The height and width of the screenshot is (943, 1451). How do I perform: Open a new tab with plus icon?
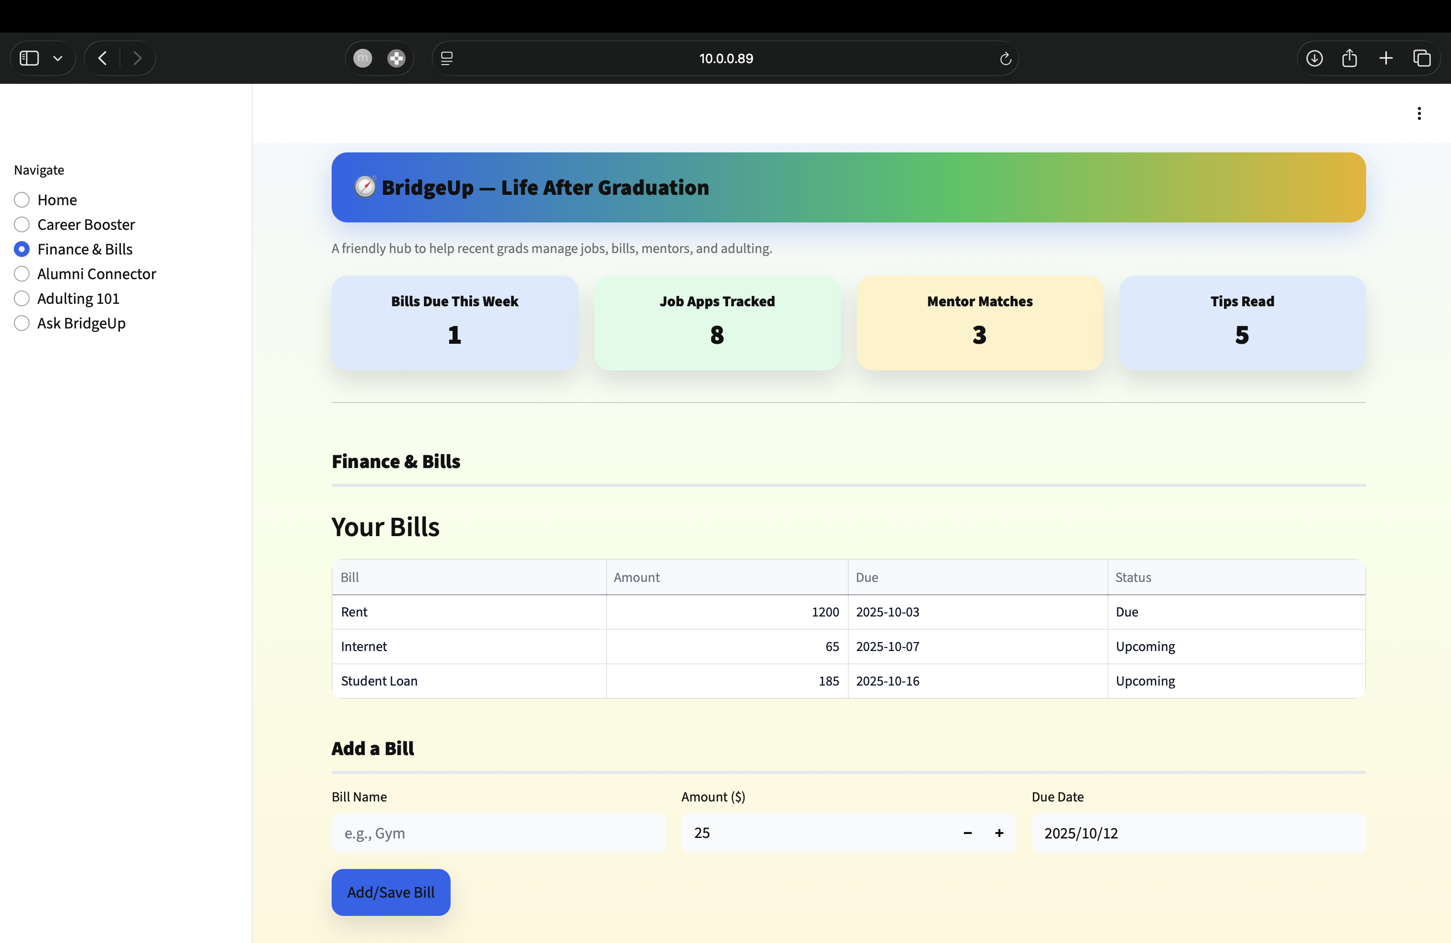coord(1386,59)
